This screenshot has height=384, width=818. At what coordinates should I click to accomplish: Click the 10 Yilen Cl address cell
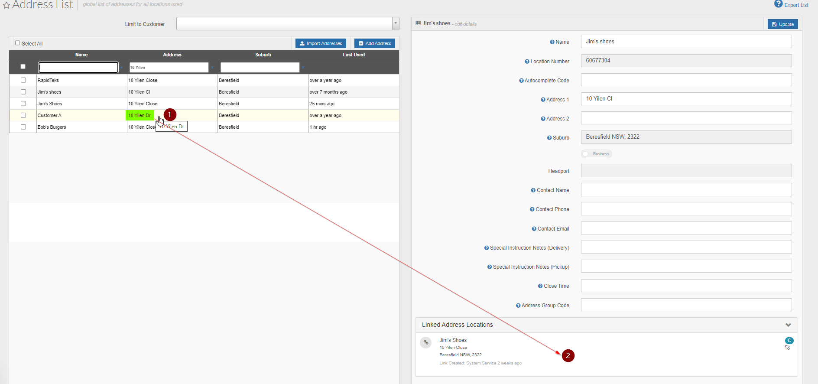point(172,92)
